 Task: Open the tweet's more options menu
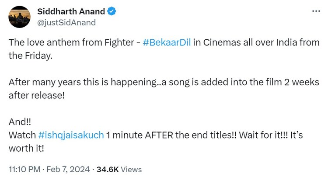coord(316,11)
